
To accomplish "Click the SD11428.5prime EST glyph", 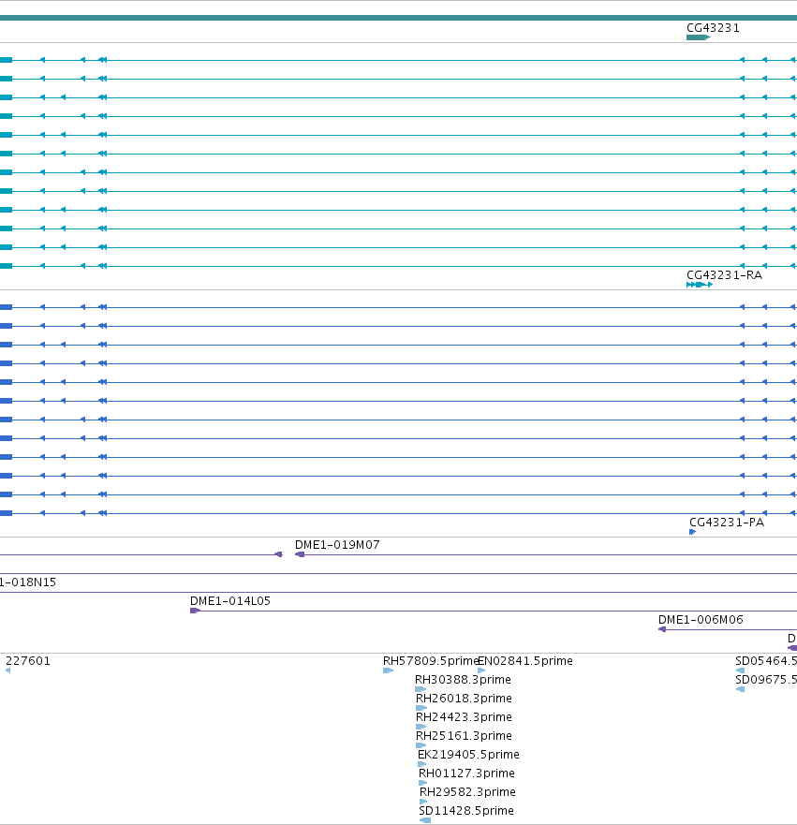I will (425, 820).
